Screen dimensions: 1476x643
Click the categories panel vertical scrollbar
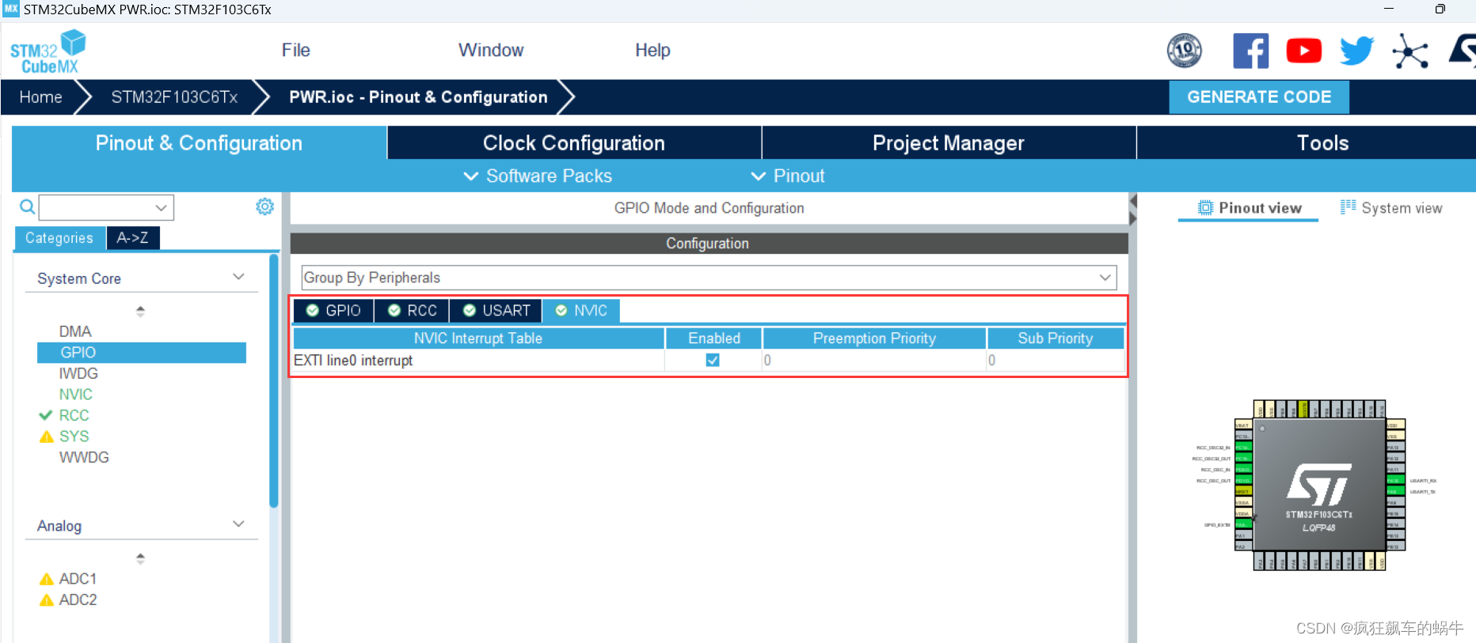(273, 380)
